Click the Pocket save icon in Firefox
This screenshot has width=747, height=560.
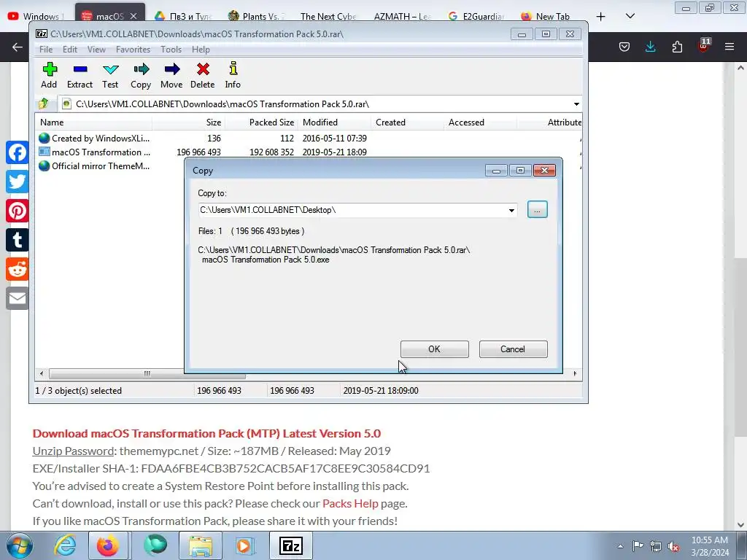coord(624,47)
